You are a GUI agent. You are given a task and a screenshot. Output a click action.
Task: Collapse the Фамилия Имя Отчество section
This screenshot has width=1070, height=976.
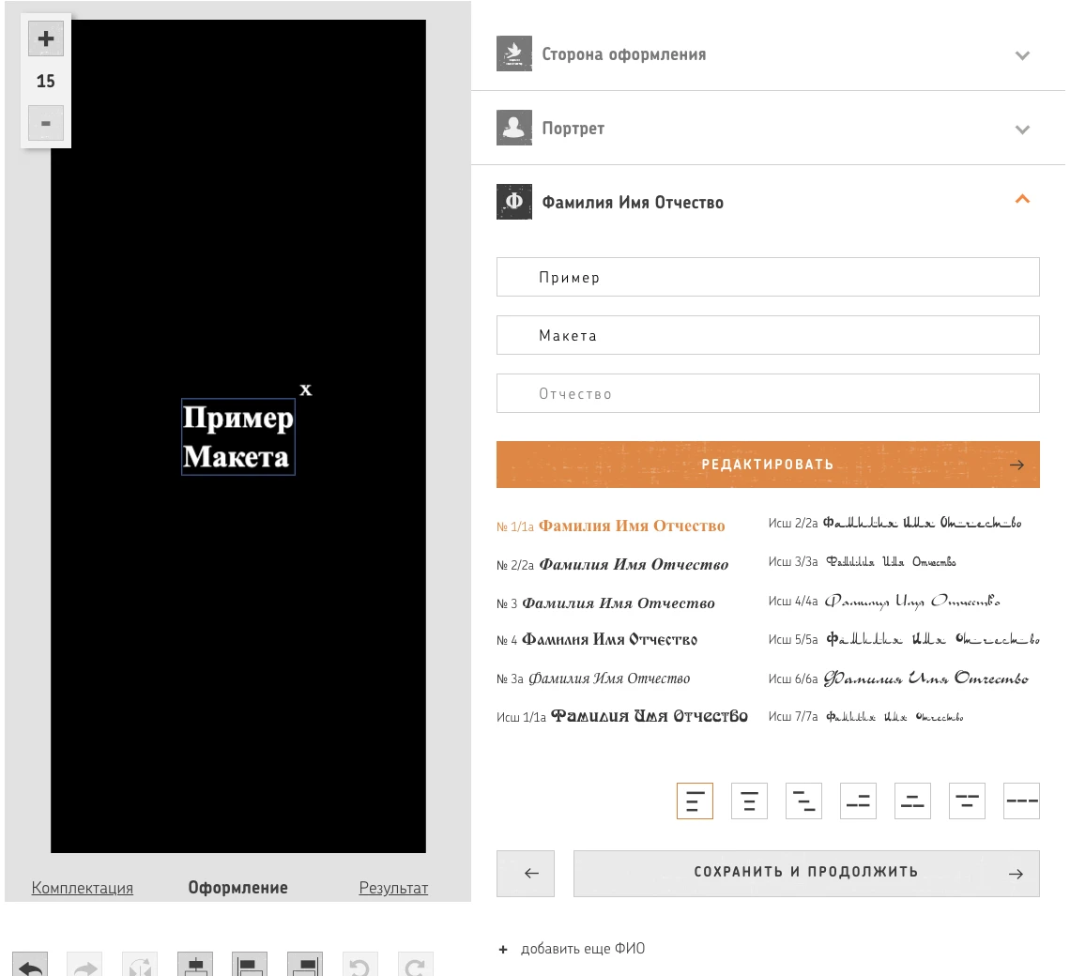1021,199
